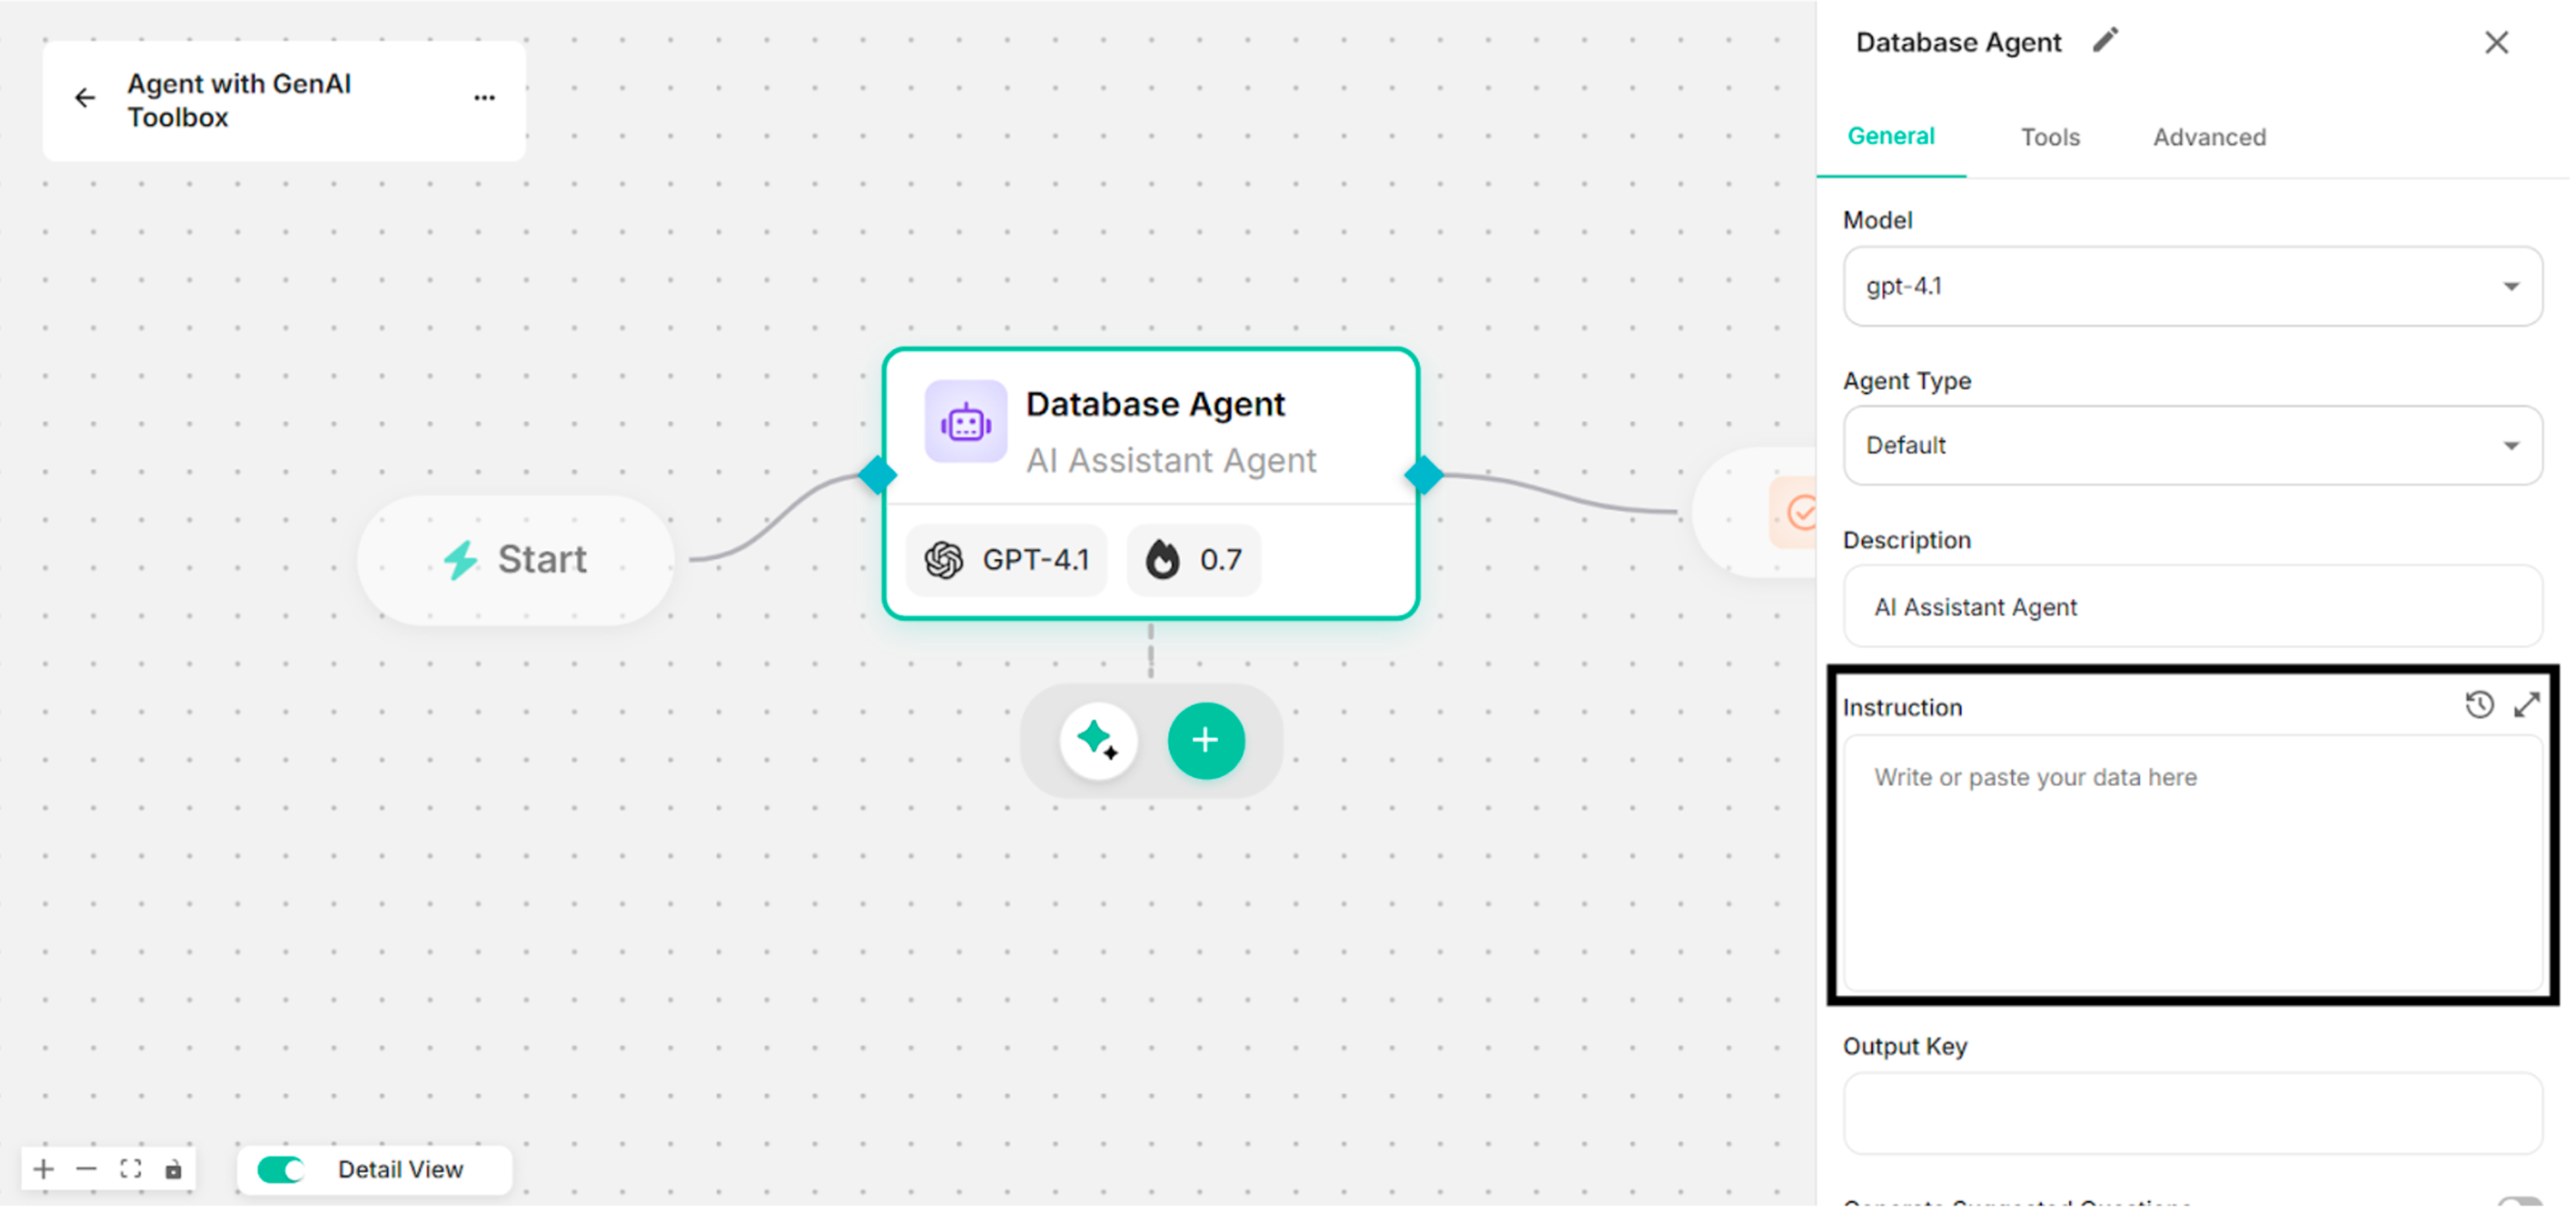This screenshot has height=1212, width=2576.
Task: Click the Agent with GenAI Toolbox title
Action: [239, 100]
